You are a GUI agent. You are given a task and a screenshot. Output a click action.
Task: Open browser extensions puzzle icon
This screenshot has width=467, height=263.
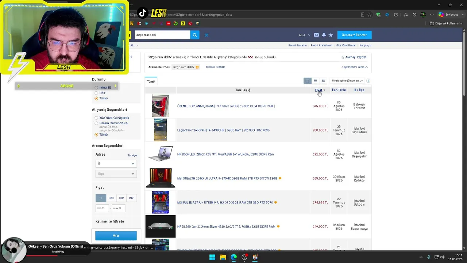pyautogui.click(x=396, y=15)
